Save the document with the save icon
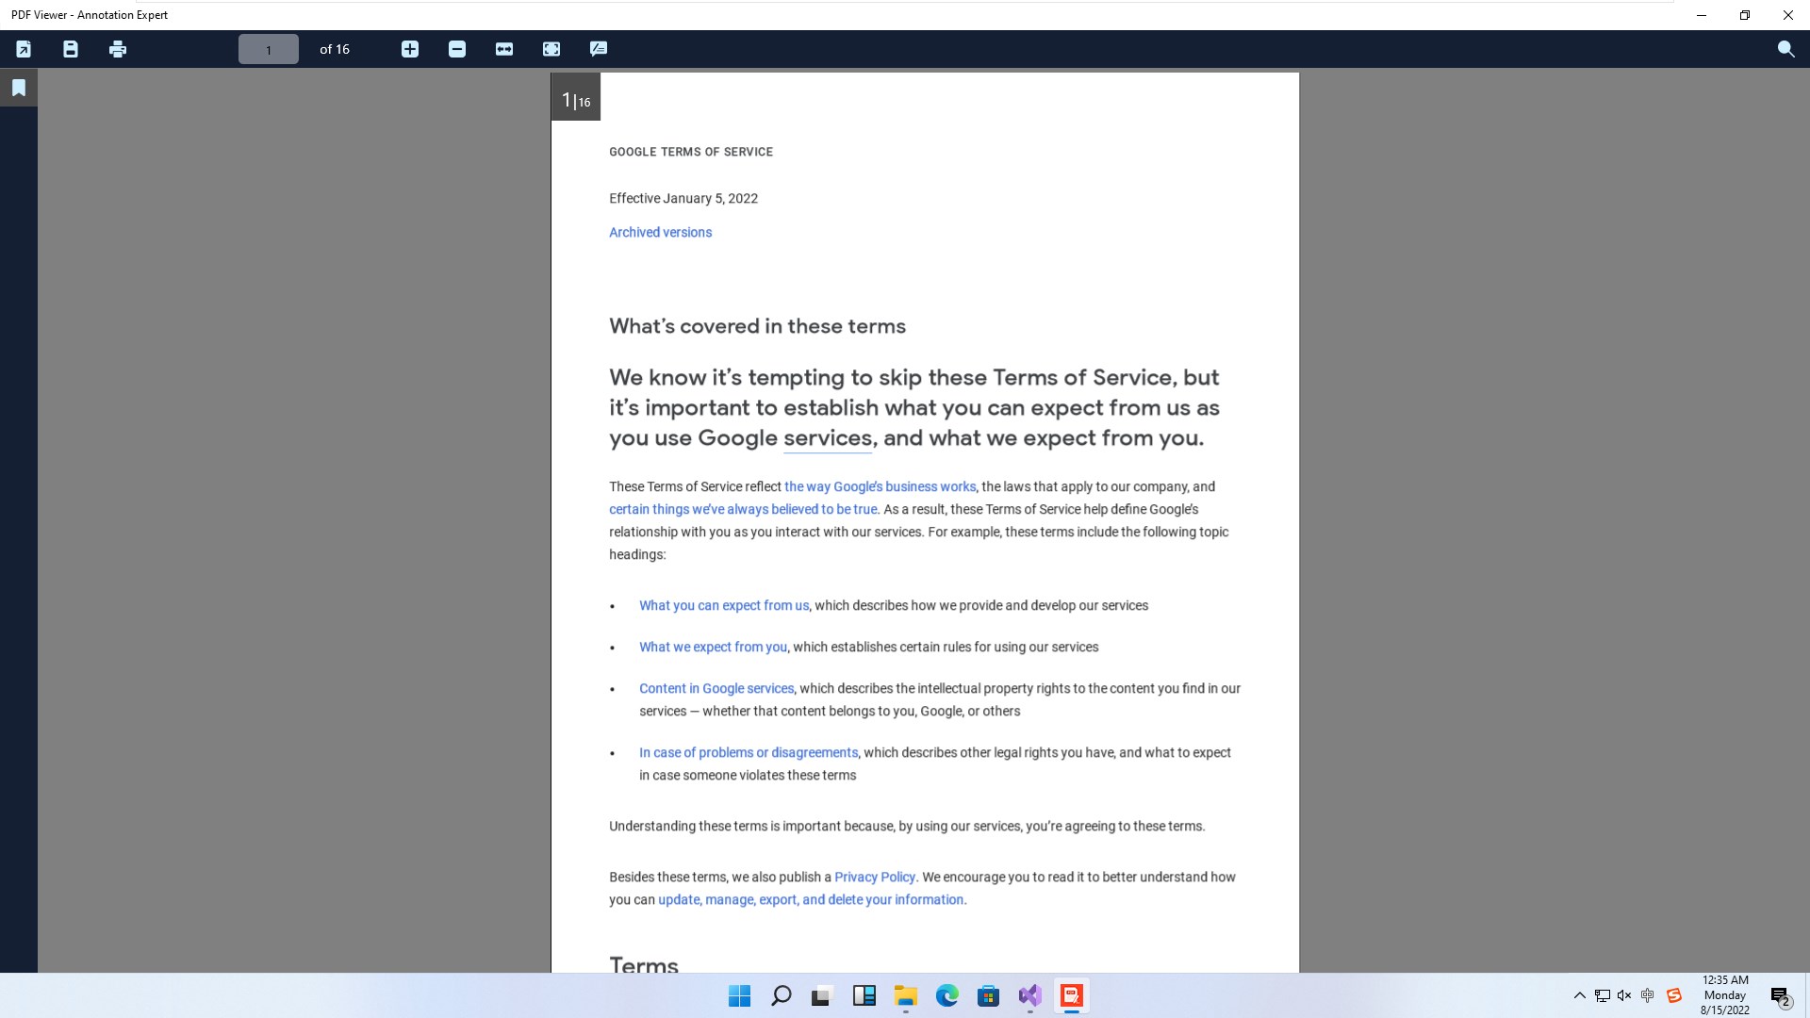Image resolution: width=1810 pixels, height=1018 pixels. coord(71,49)
